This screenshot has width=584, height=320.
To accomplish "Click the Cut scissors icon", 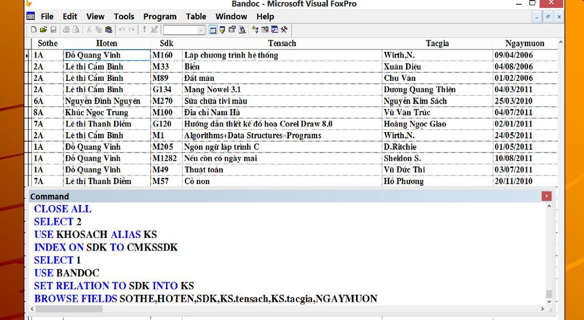I will pos(89,30).
